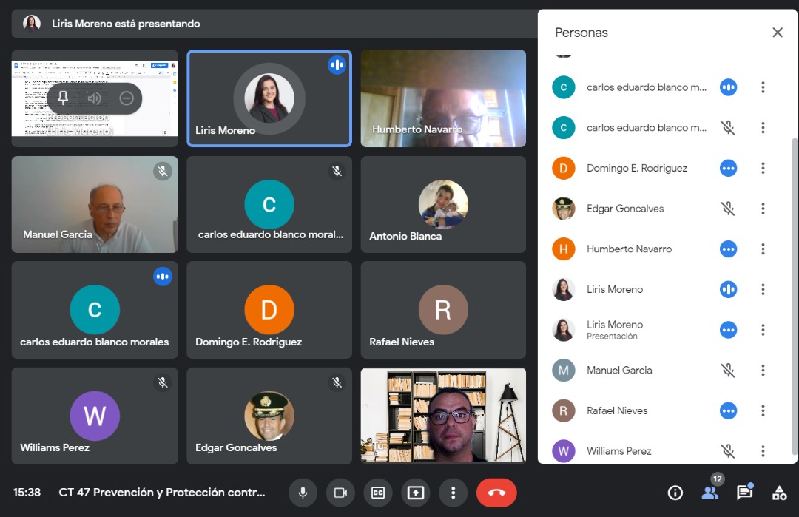This screenshot has height=517, width=799.
Task: Click mic status icon for Rafael Nieves in list
Action: [x=728, y=410]
